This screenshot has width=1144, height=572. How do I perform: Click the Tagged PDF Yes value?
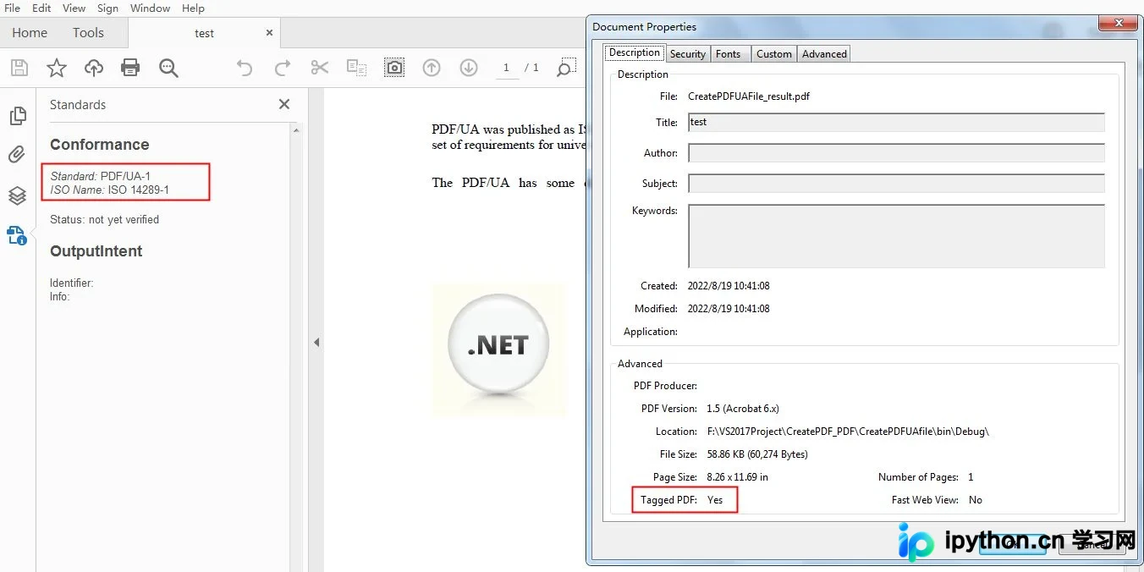coord(715,500)
